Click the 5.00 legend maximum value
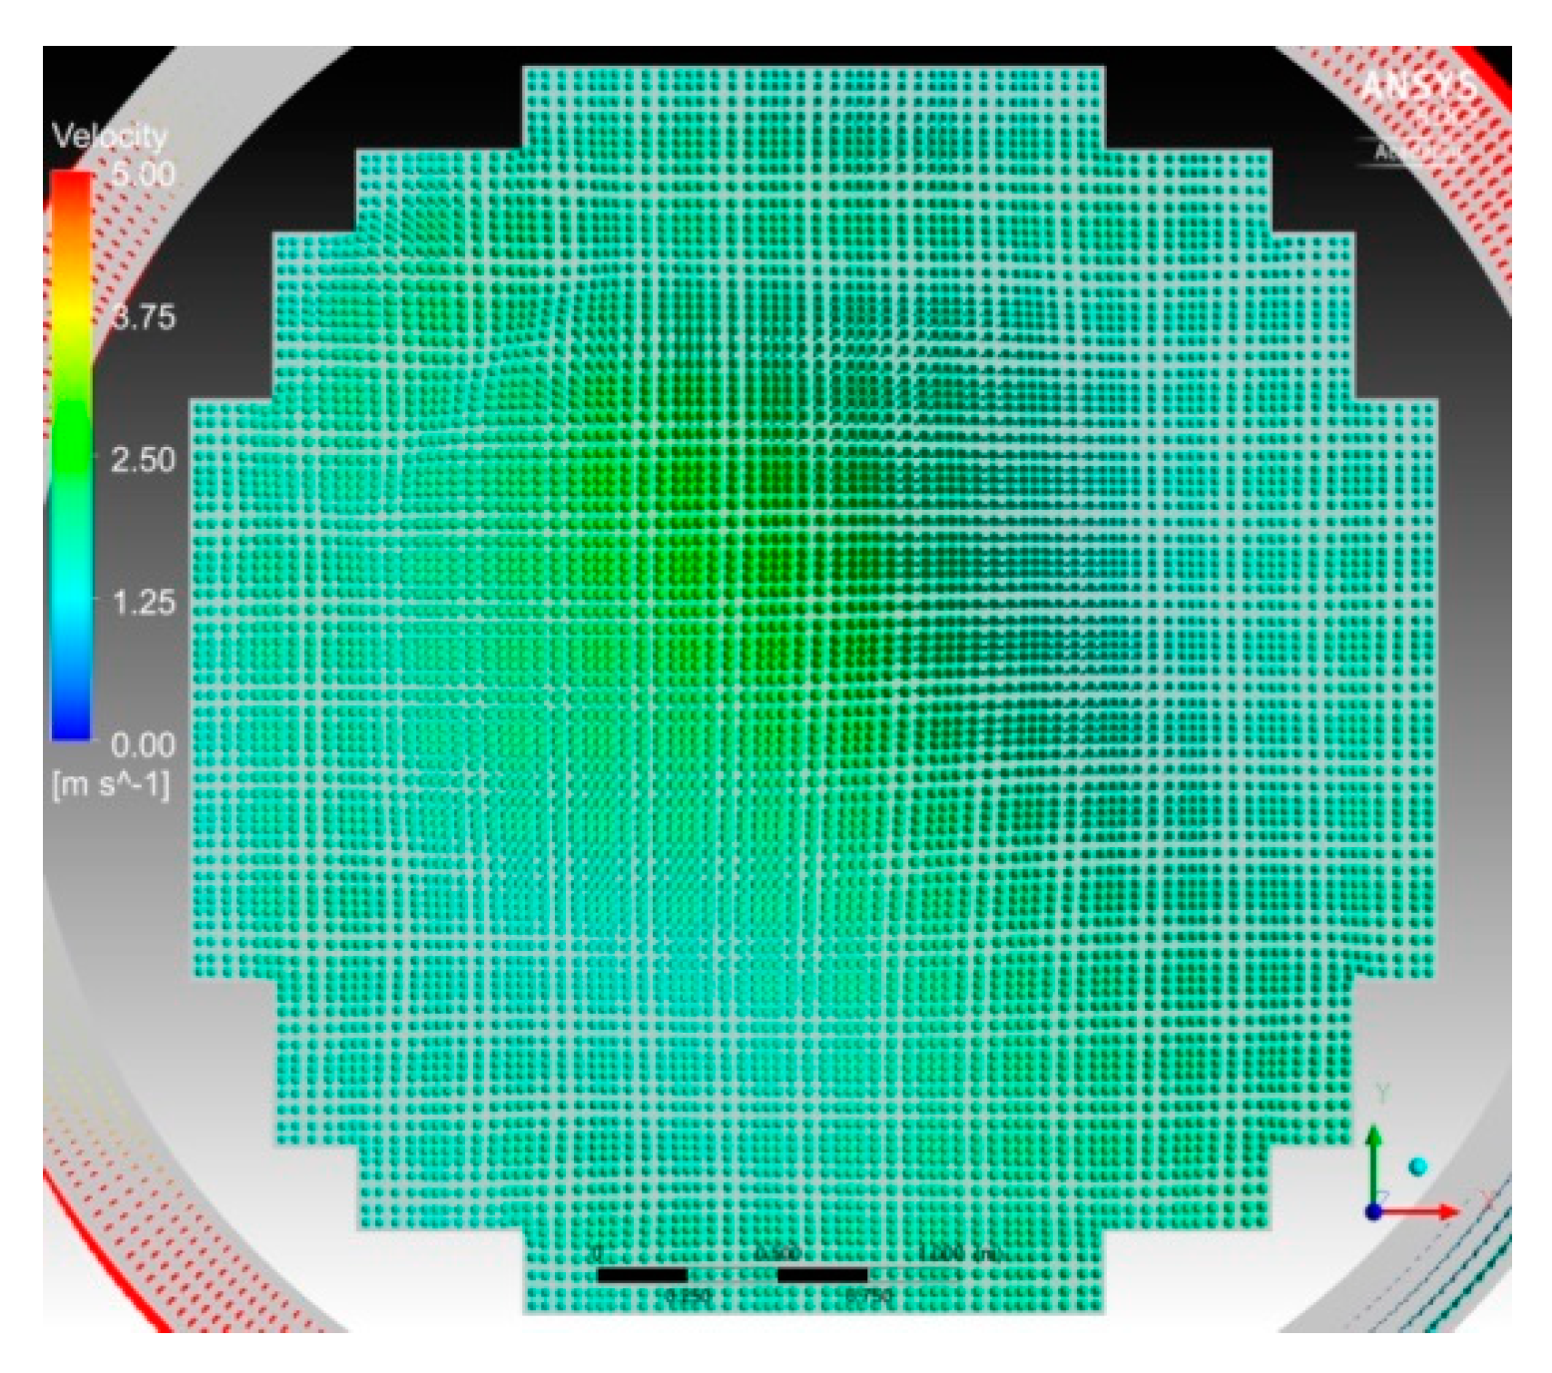Screen dimensions: 1552x1373 pyautogui.click(x=143, y=175)
